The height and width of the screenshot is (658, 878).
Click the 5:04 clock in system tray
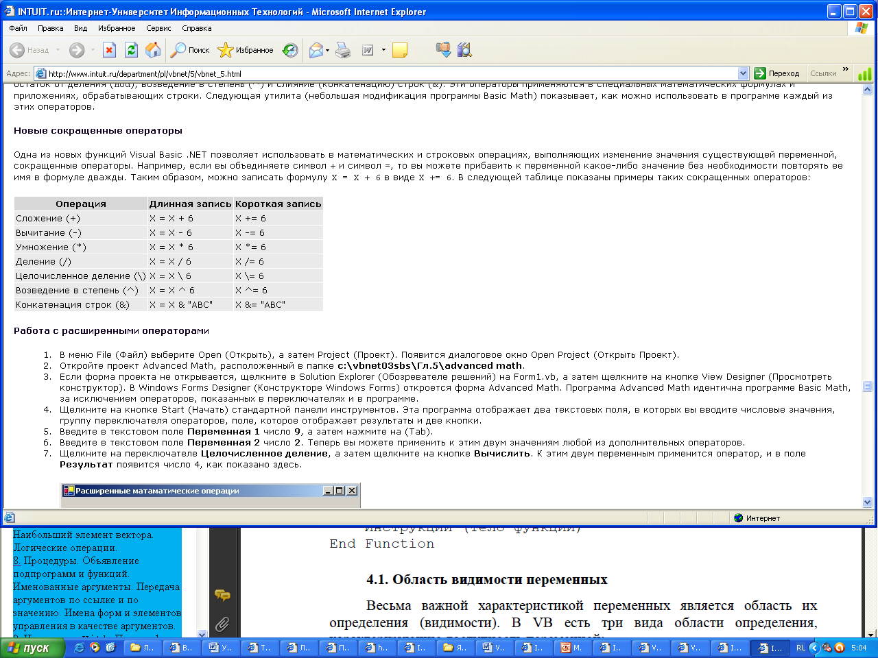tap(859, 648)
